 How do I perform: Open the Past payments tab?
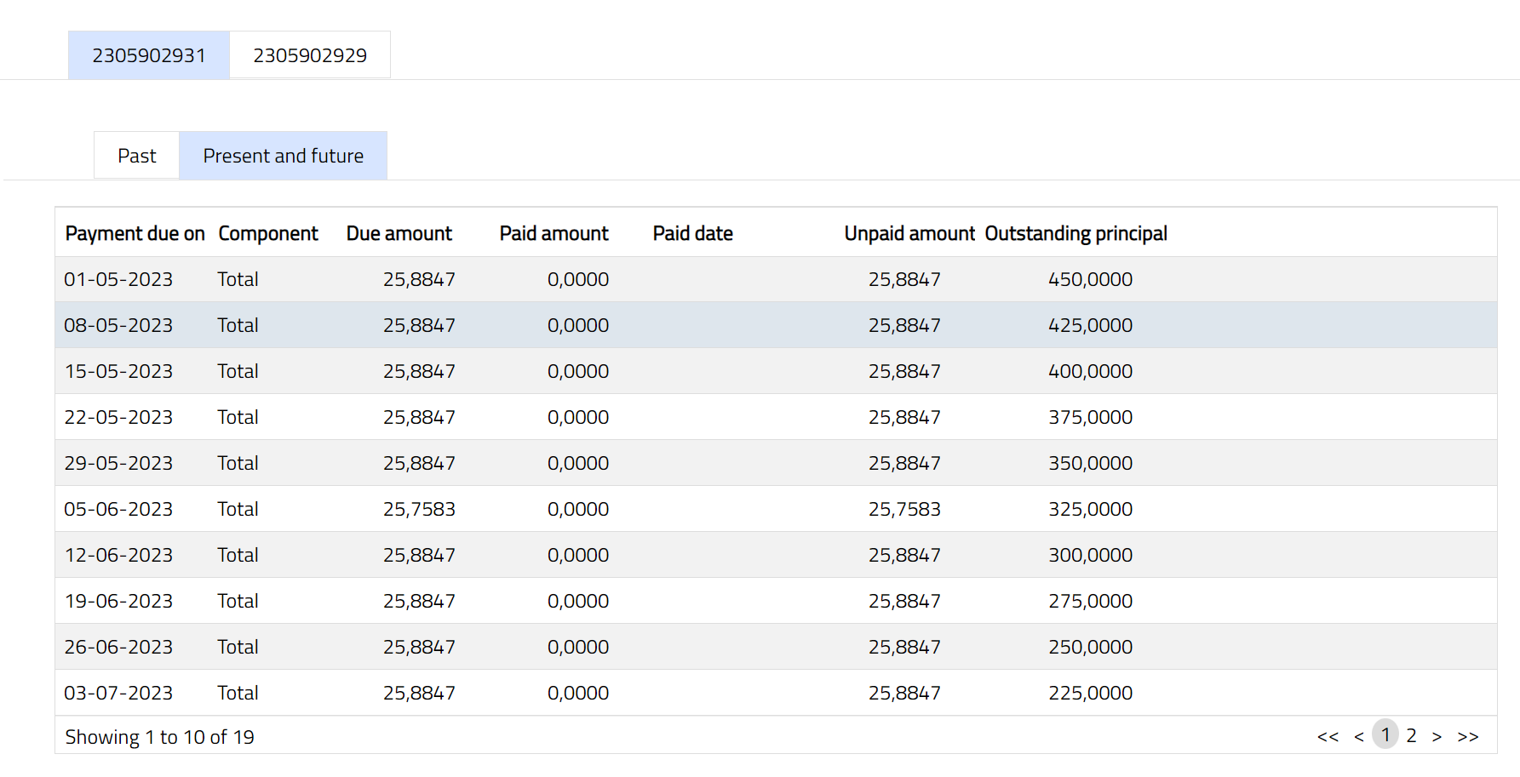pyautogui.click(x=137, y=156)
